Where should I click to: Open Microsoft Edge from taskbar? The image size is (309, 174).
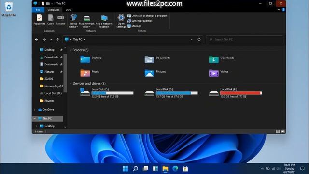pyautogui.click(x=175, y=169)
